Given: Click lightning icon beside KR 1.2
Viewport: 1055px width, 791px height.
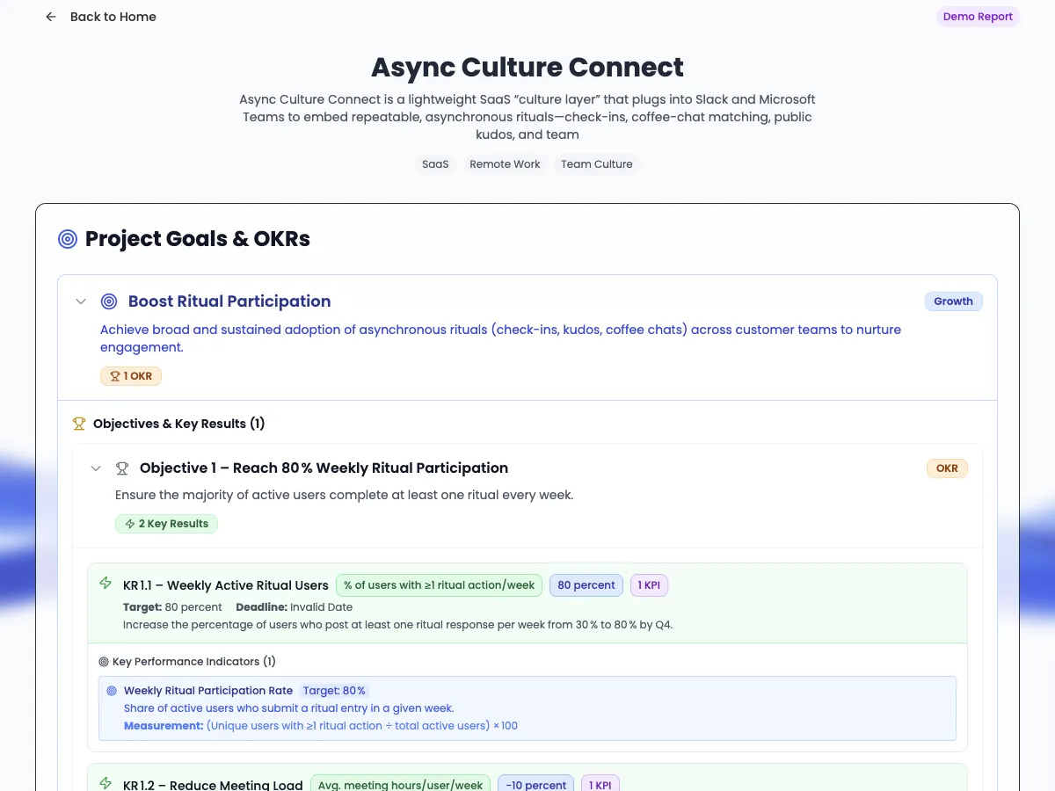Looking at the screenshot, I should pos(105,783).
